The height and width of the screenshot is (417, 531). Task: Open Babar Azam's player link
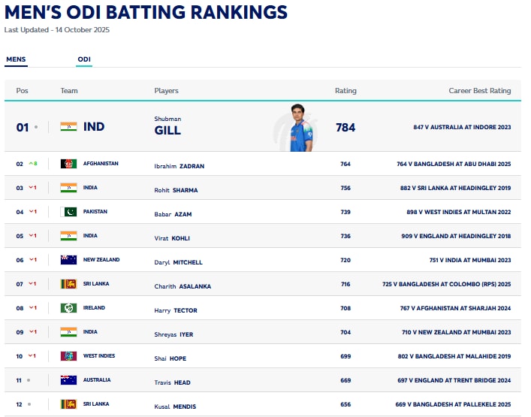[172, 214]
